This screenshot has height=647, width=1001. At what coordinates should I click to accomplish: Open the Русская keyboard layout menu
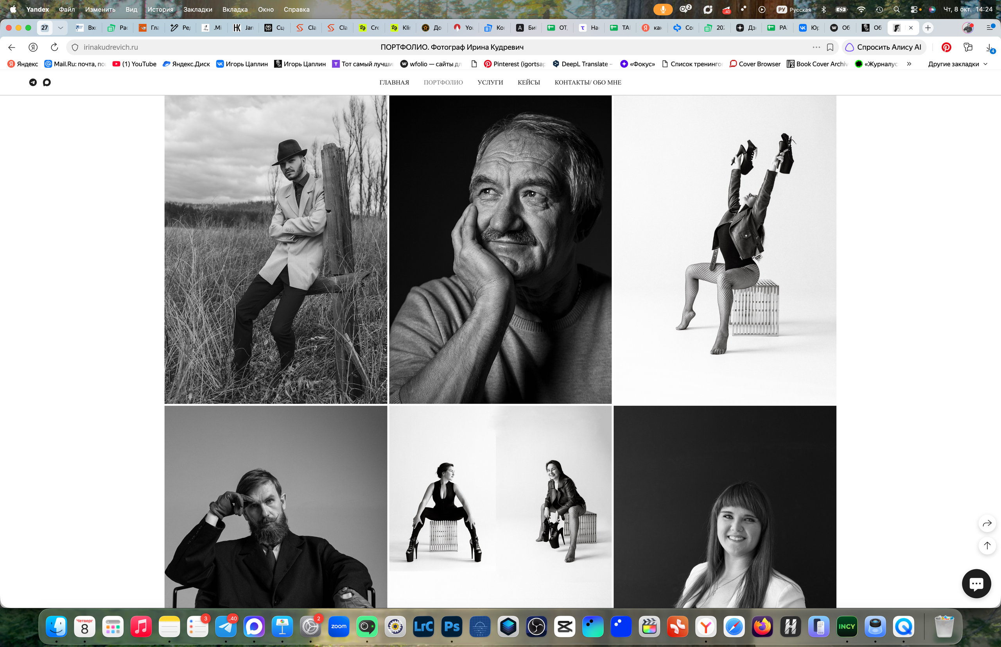pos(794,9)
